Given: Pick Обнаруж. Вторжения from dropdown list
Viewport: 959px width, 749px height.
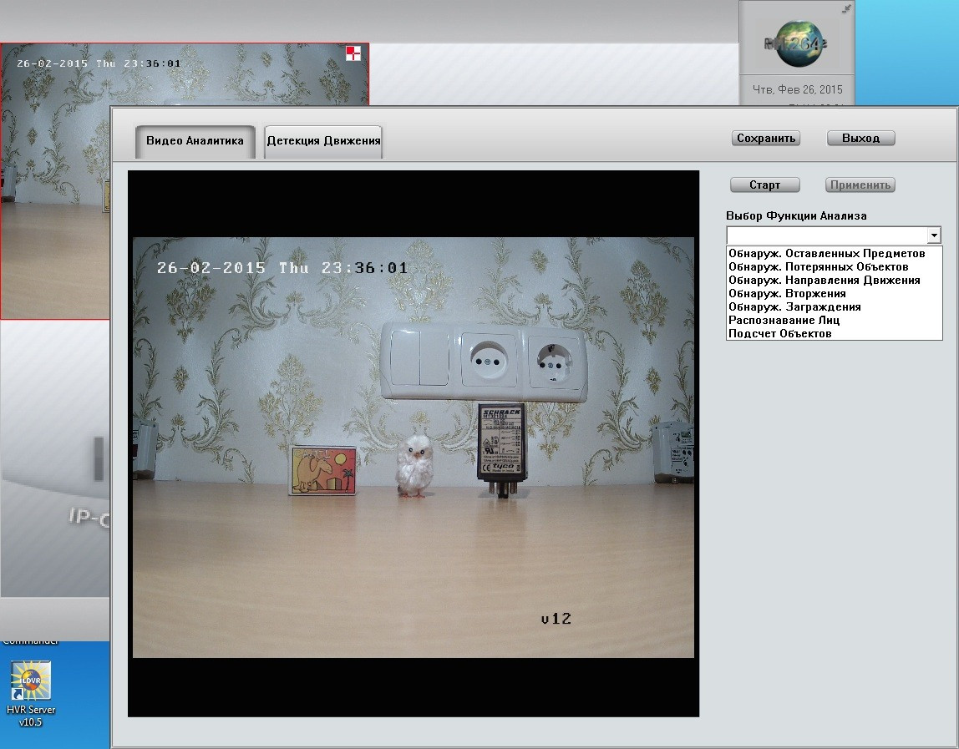Looking at the screenshot, I should (787, 293).
